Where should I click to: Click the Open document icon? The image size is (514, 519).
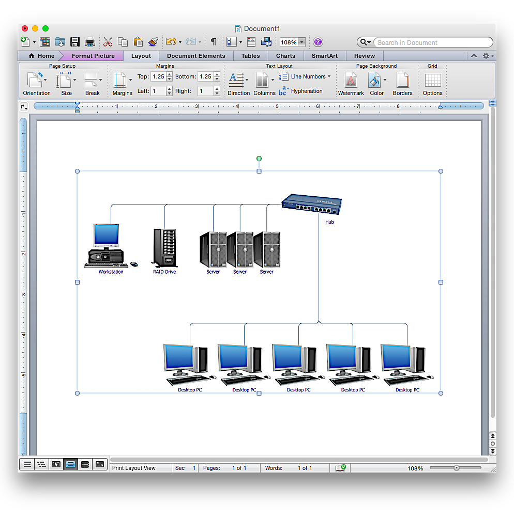[x=60, y=42]
